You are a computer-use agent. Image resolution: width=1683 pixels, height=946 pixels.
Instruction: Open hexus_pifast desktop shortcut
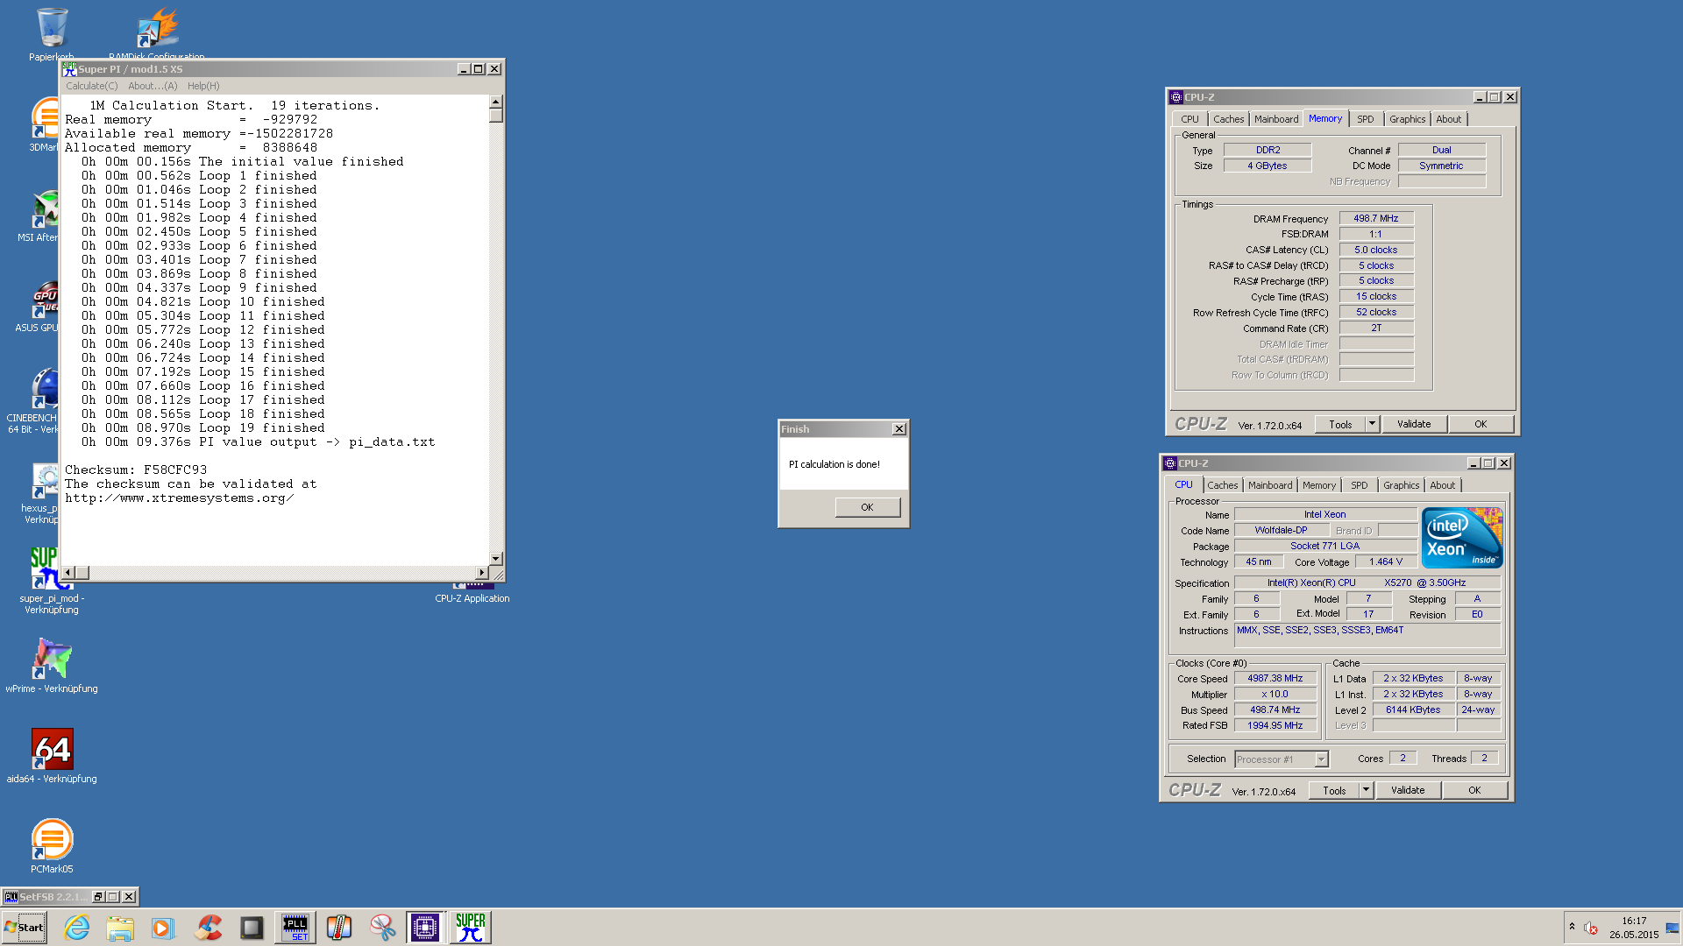click(42, 492)
